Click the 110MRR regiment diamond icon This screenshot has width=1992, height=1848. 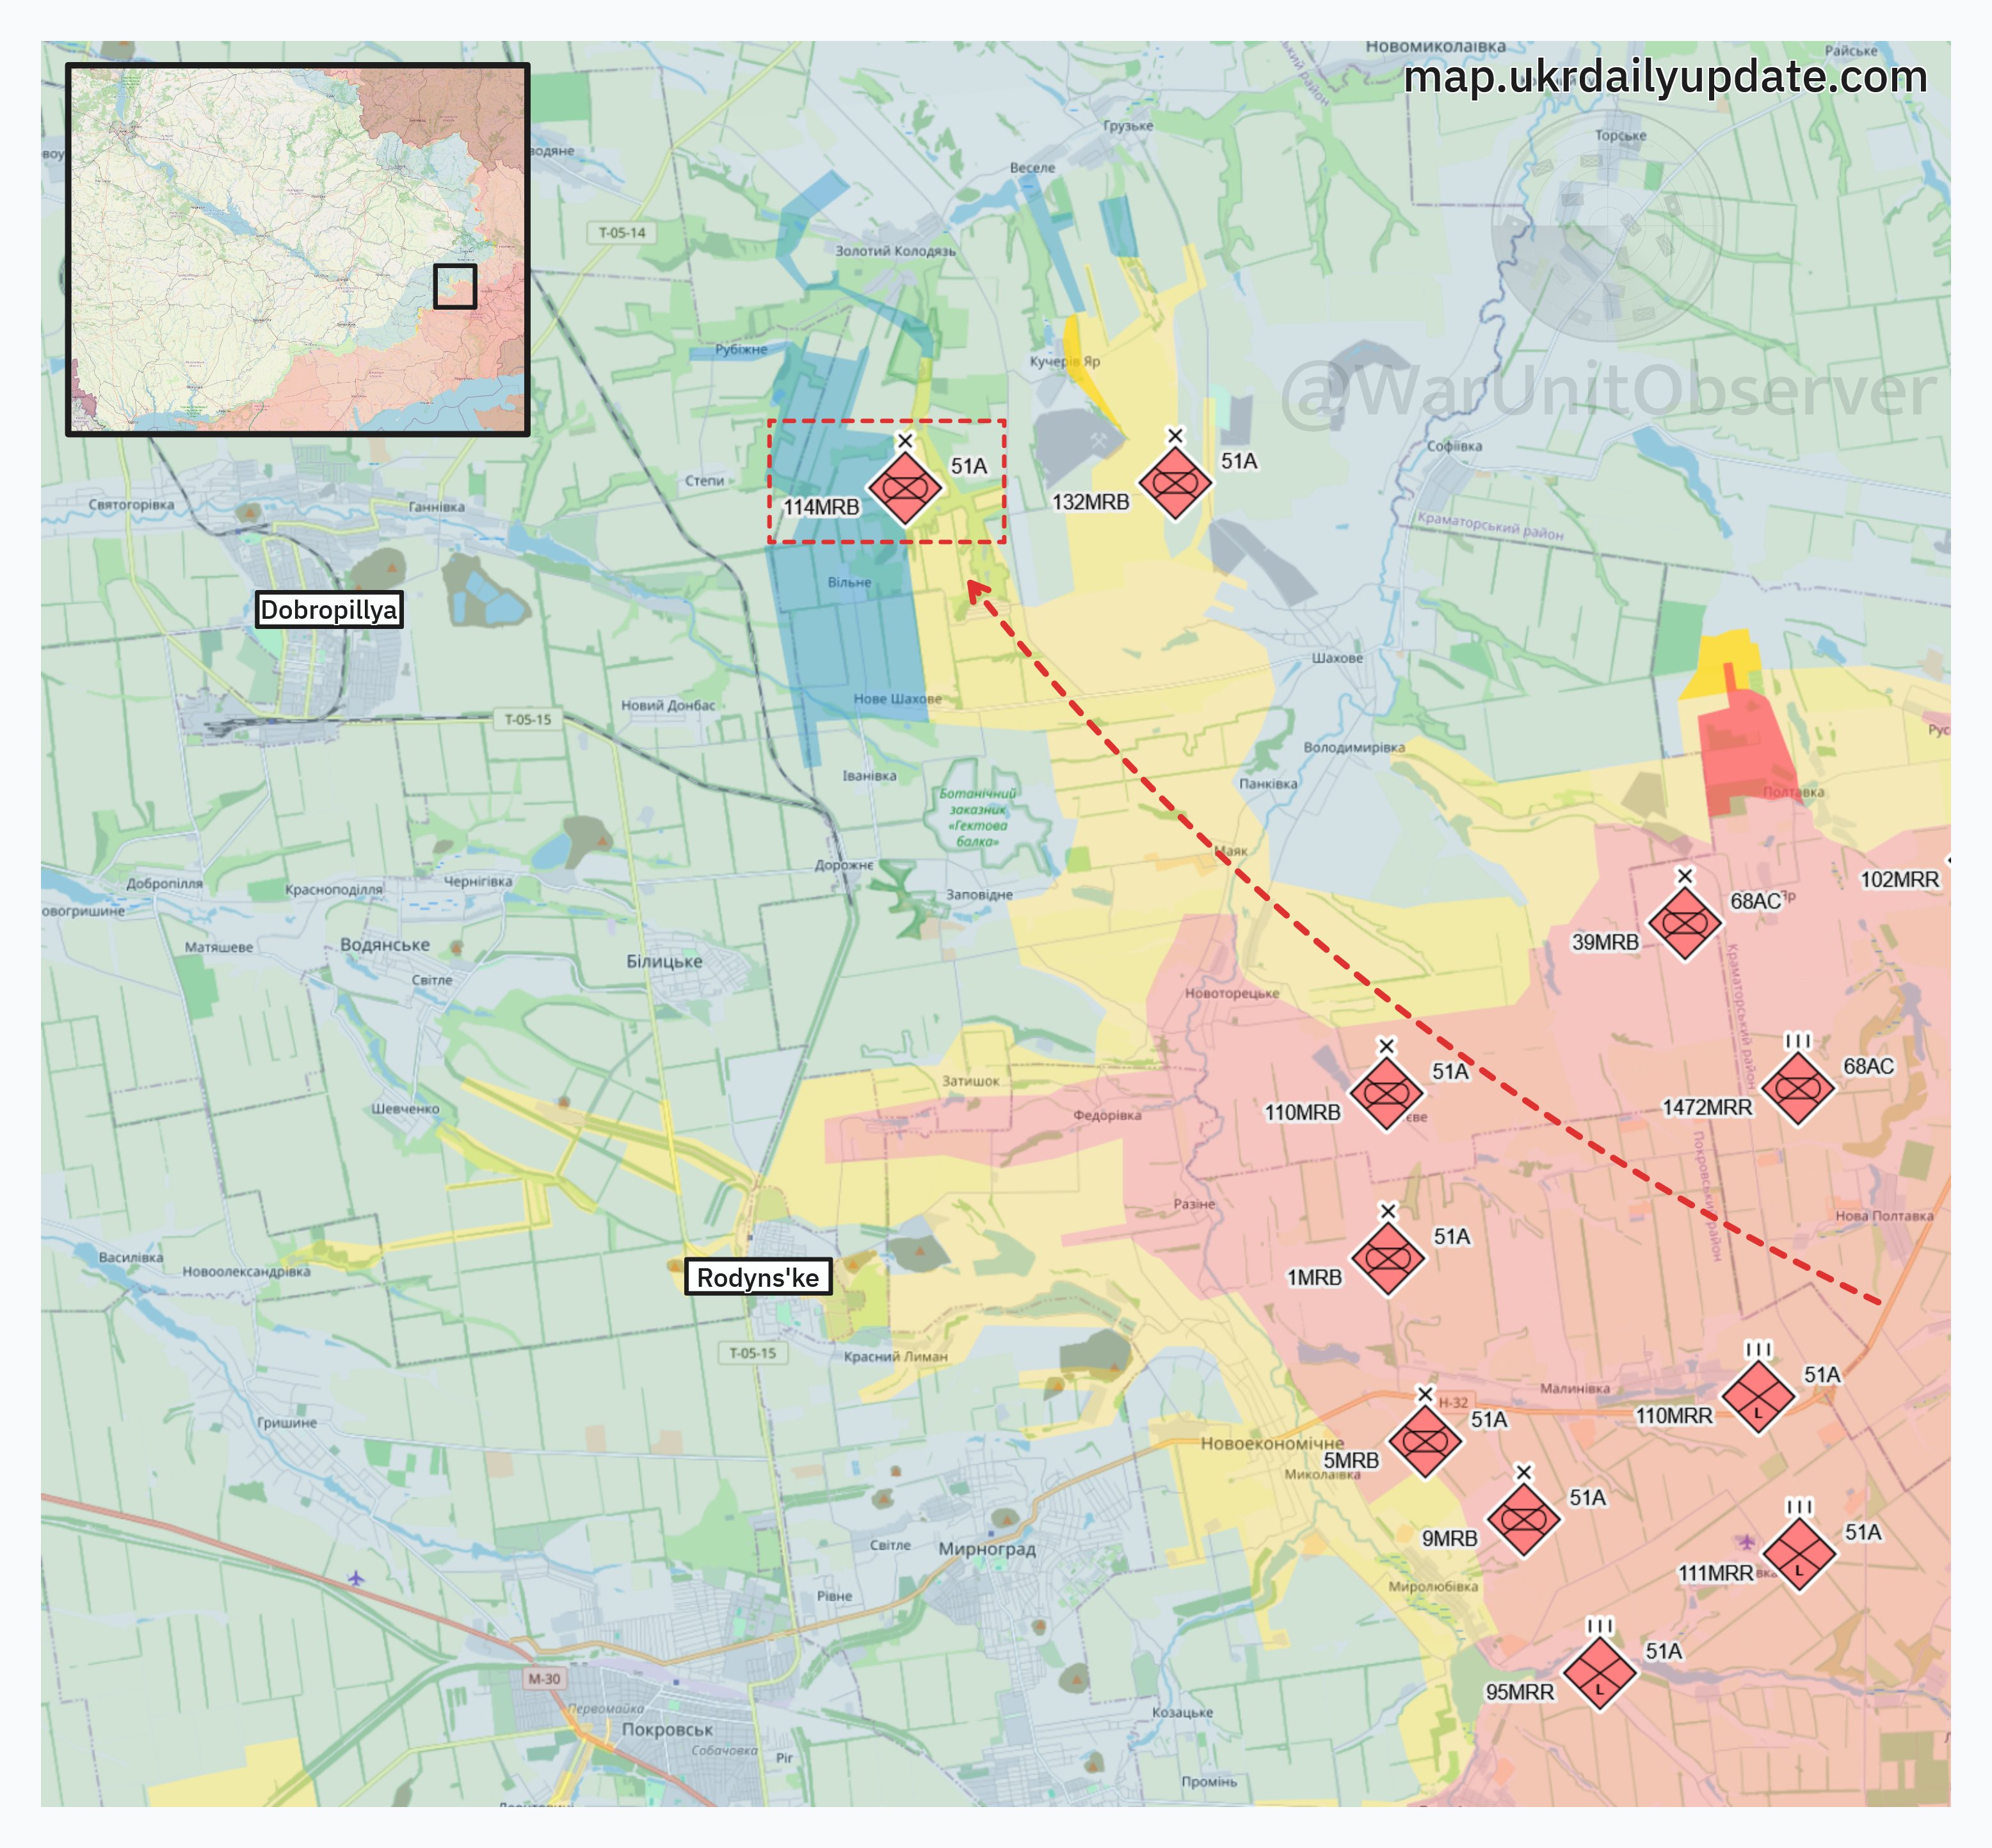(1758, 1397)
